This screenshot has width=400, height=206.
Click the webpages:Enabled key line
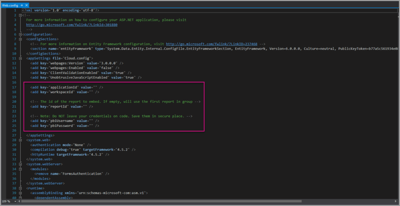(75, 68)
